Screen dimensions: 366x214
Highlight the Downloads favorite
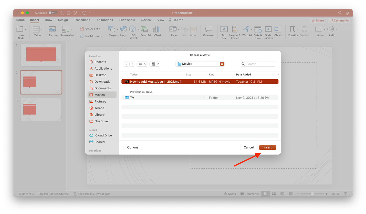102,82
